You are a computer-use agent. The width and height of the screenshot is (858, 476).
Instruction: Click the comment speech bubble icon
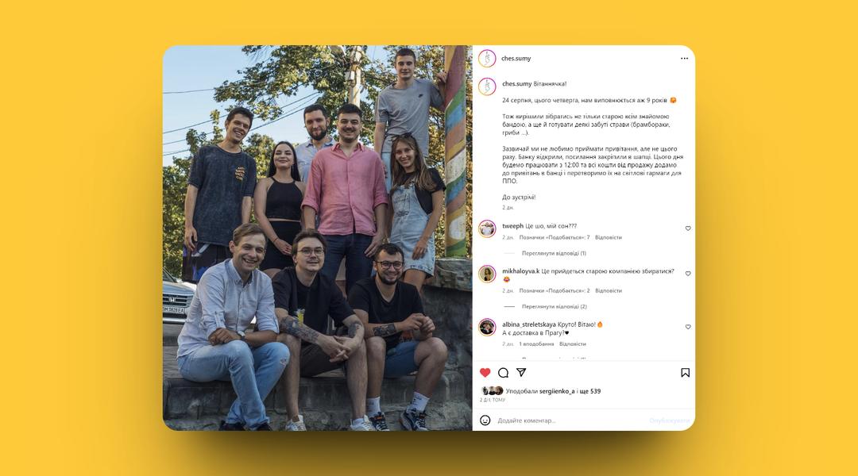tap(504, 373)
